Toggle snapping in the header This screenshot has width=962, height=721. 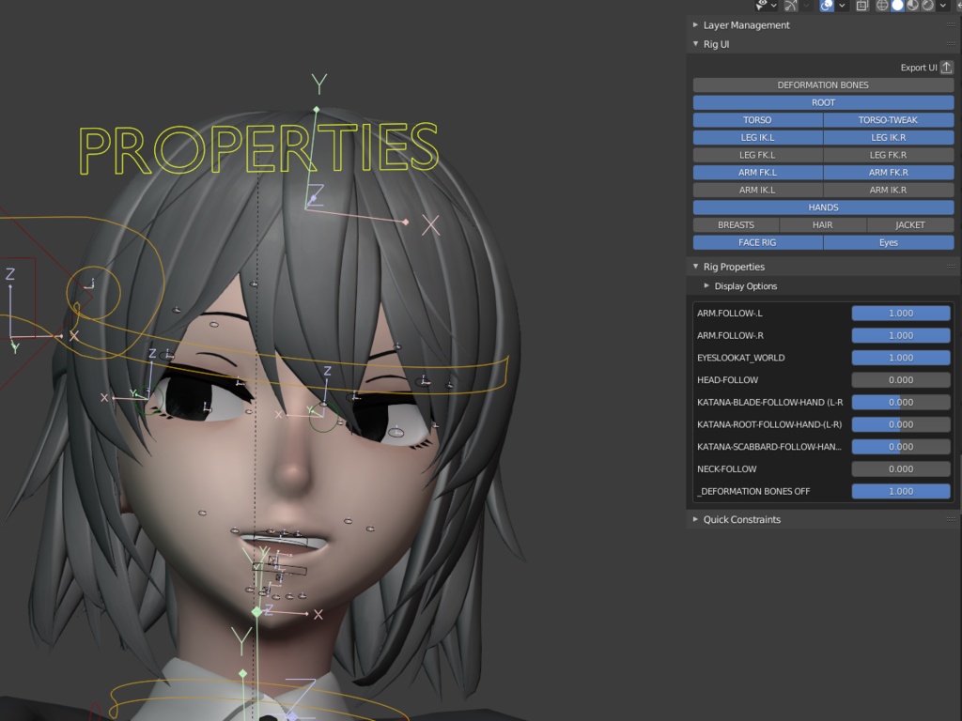(826, 6)
